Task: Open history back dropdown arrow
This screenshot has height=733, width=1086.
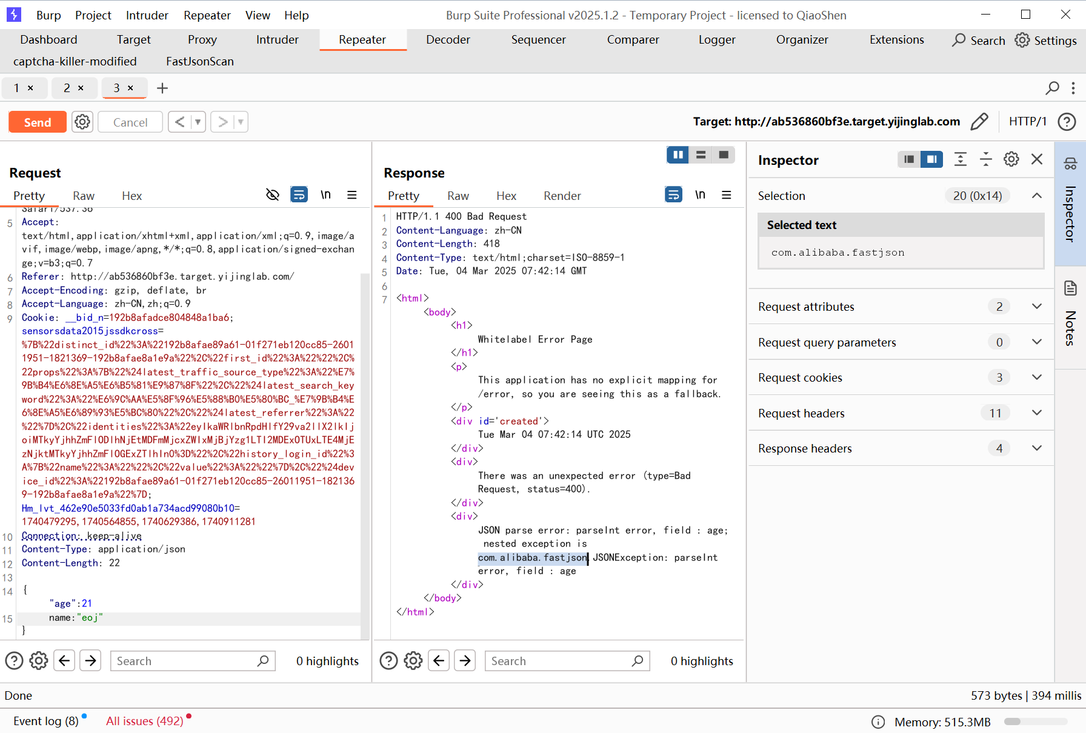Action: (198, 122)
